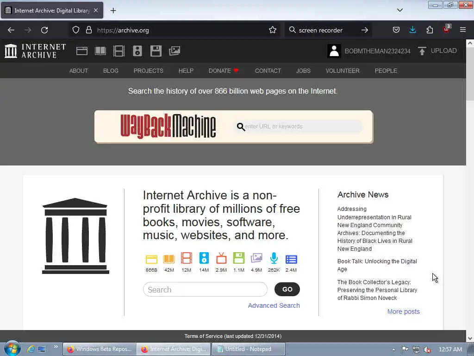Open the Book Collector's Legacy news post
This screenshot has height=356, width=474.
click(377, 290)
